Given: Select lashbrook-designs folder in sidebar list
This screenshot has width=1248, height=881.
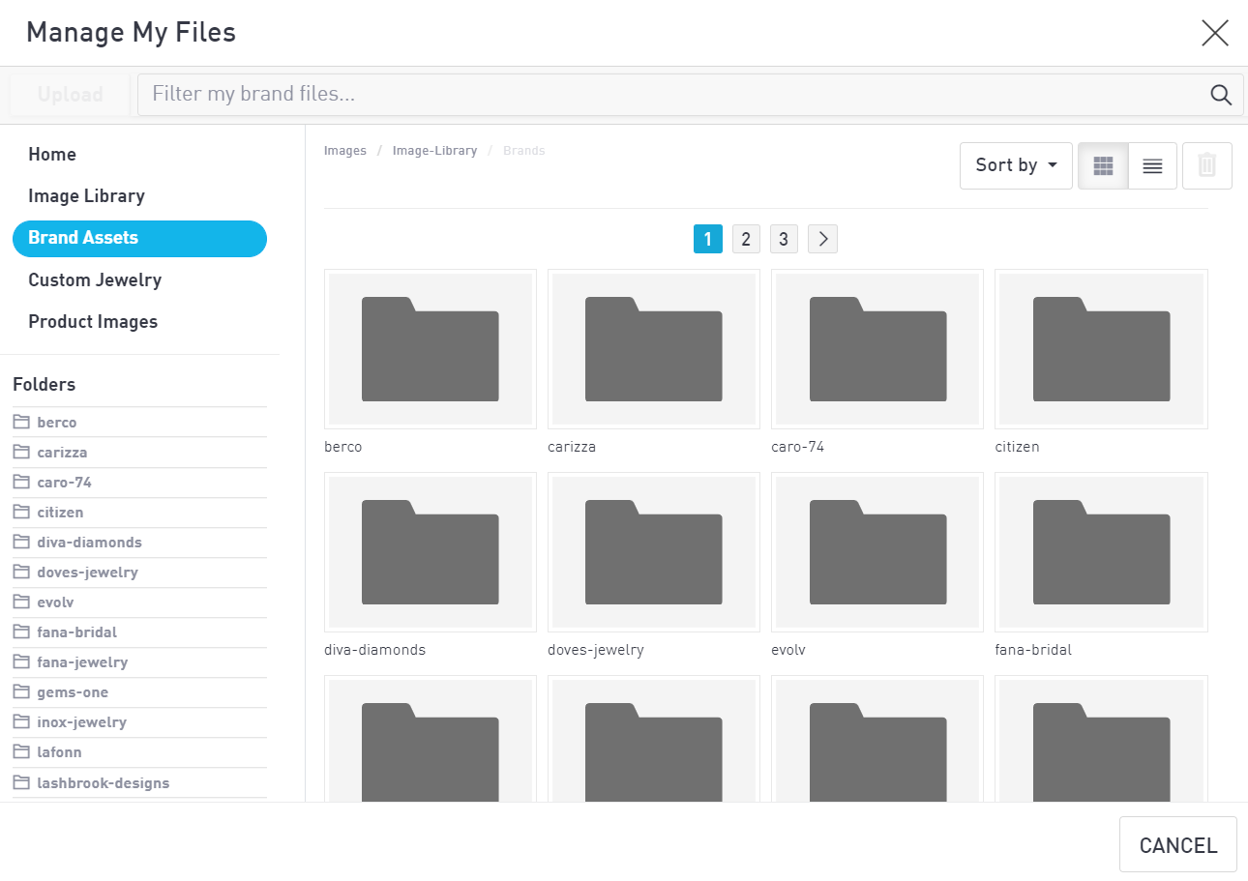Looking at the screenshot, I should 103,783.
